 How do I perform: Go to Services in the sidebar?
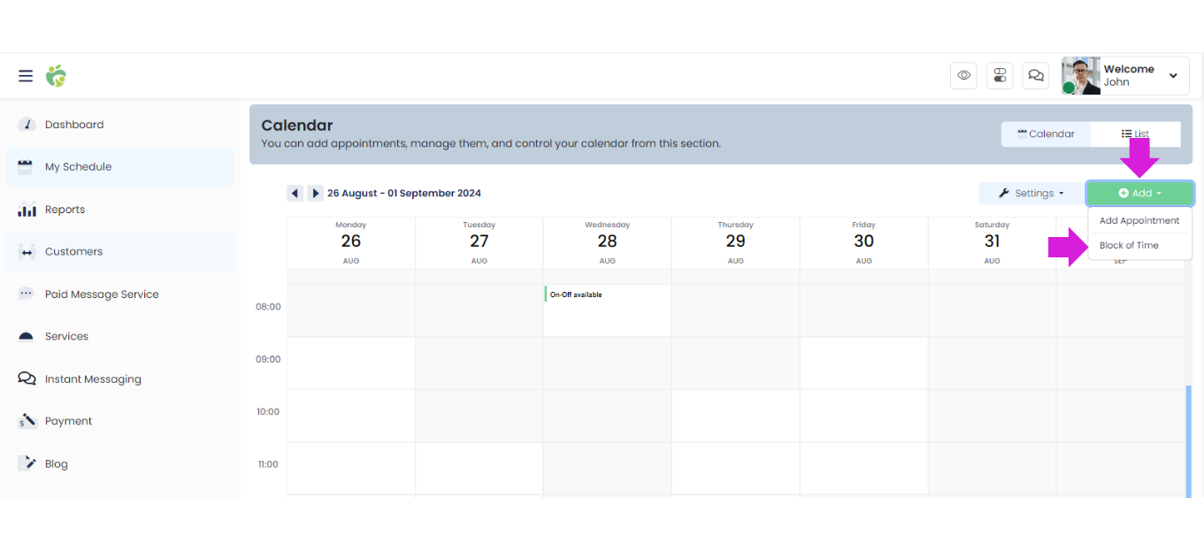point(120,336)
